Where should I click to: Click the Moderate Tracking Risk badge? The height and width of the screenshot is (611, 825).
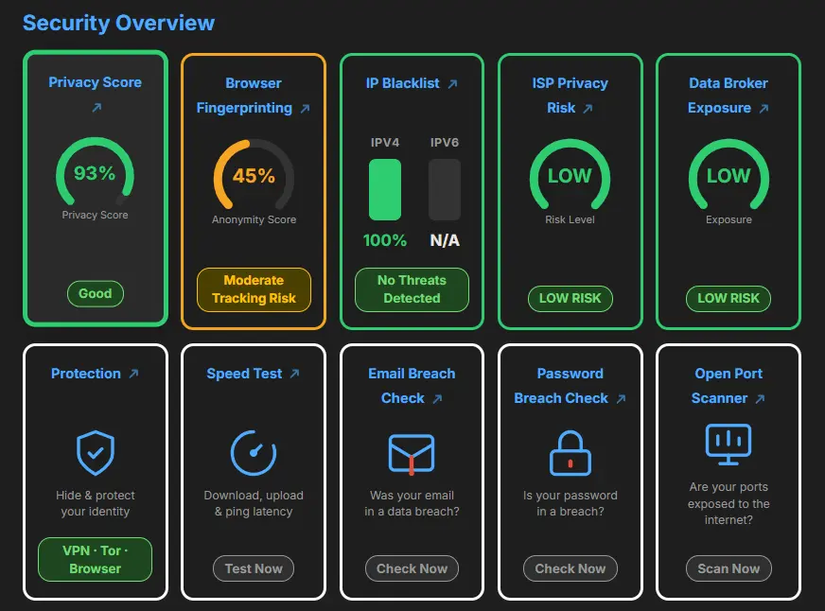pos(254,289)
